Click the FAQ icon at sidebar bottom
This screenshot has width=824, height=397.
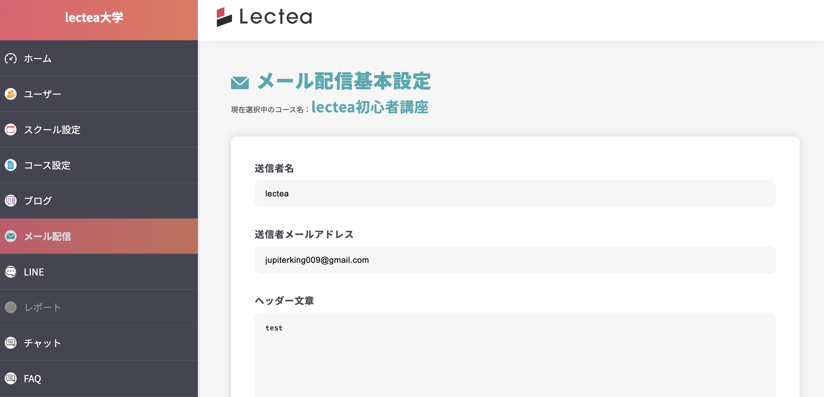[x=11, y=378]
